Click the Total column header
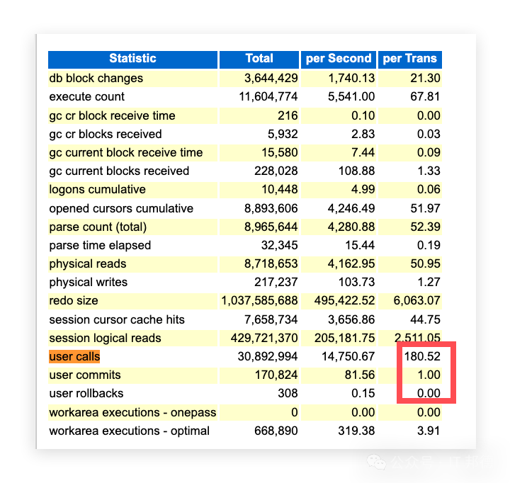Viewport: 510px width, 483px height. tap(259, 59)
